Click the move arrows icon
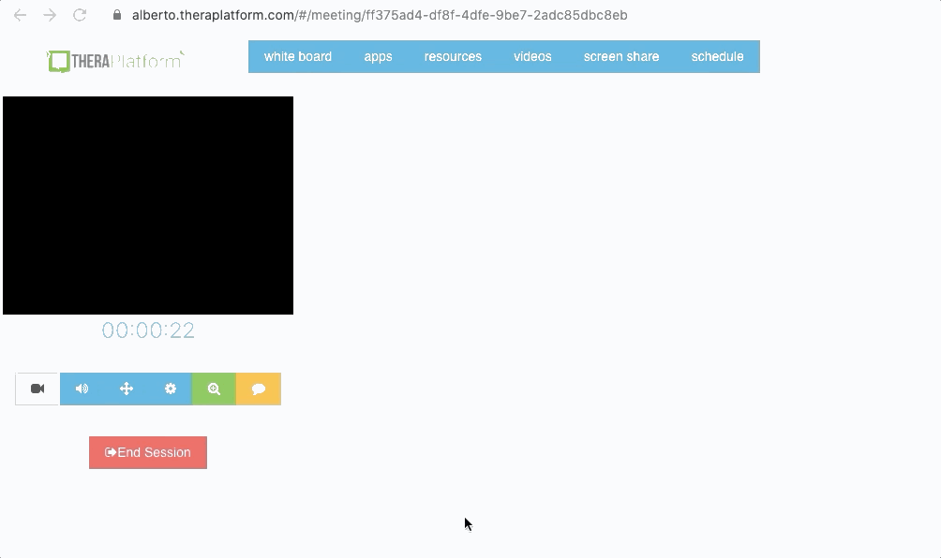The image size is (941, 558). tap(127, 389)
